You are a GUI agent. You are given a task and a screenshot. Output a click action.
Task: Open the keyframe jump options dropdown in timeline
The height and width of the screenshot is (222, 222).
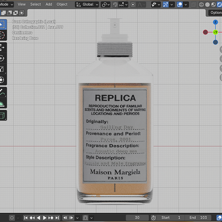[77, 218]
